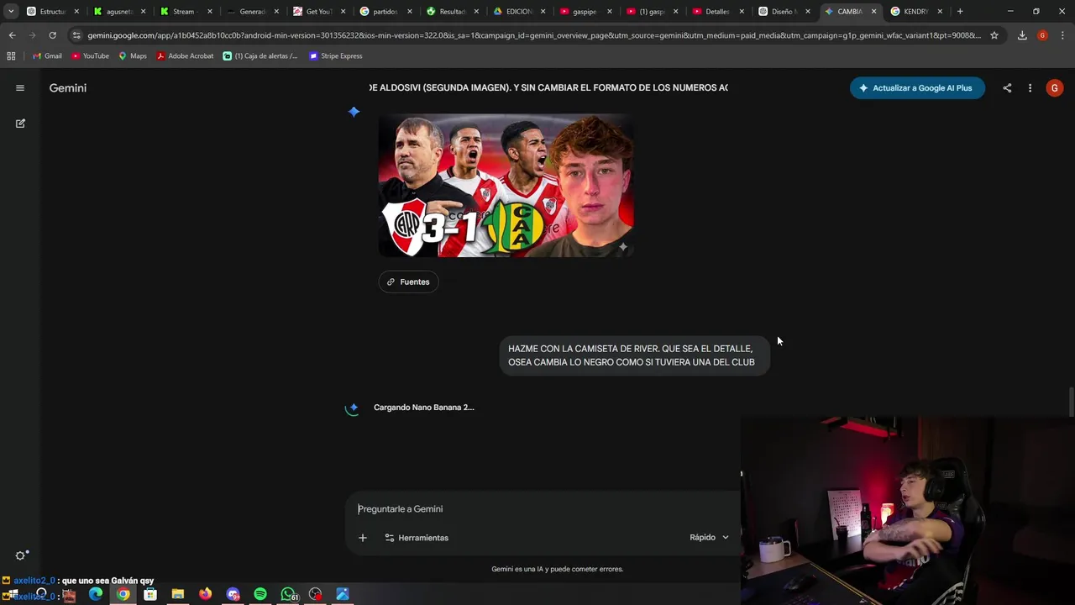
Task: Open the YouTube bookmark
Action: (x=90, y=55)
